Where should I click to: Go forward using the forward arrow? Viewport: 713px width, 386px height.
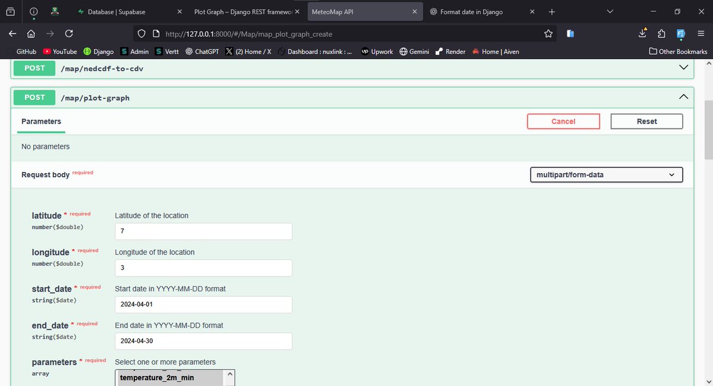pos(50,34)
